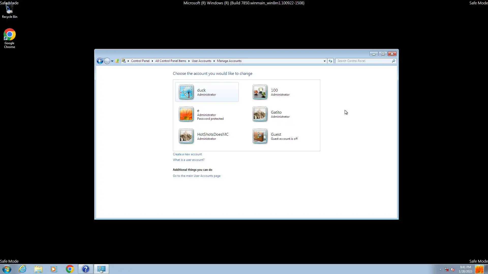Click the search magnifier icon
The width and height of the screenshot is (488, 274).
[393, 61]
